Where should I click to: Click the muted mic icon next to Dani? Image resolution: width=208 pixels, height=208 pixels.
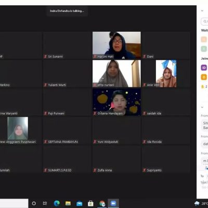[x=144, y=56]
